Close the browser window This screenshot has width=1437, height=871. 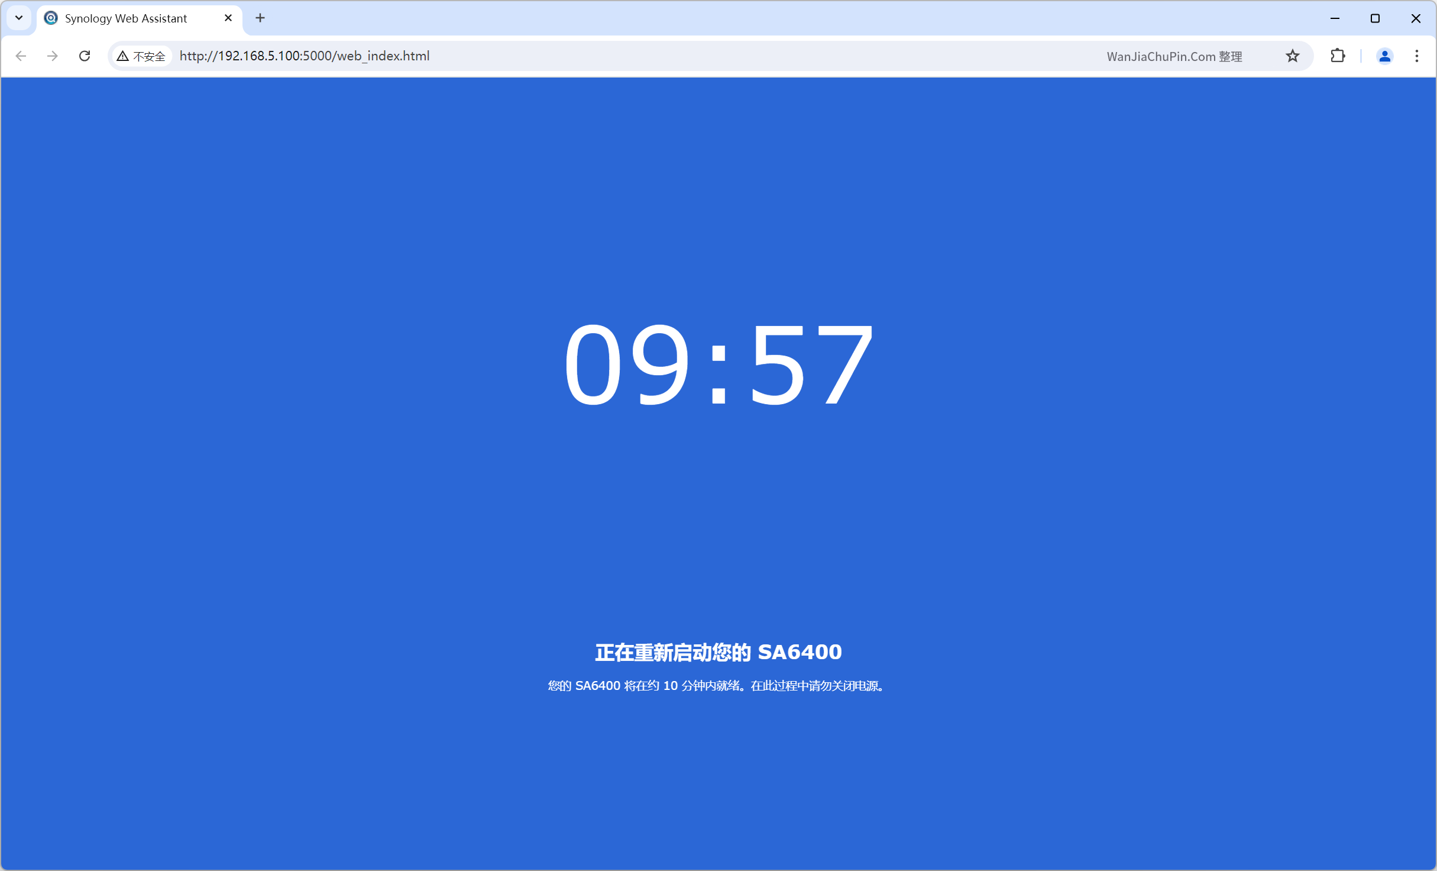click(x=1416, y=18)
